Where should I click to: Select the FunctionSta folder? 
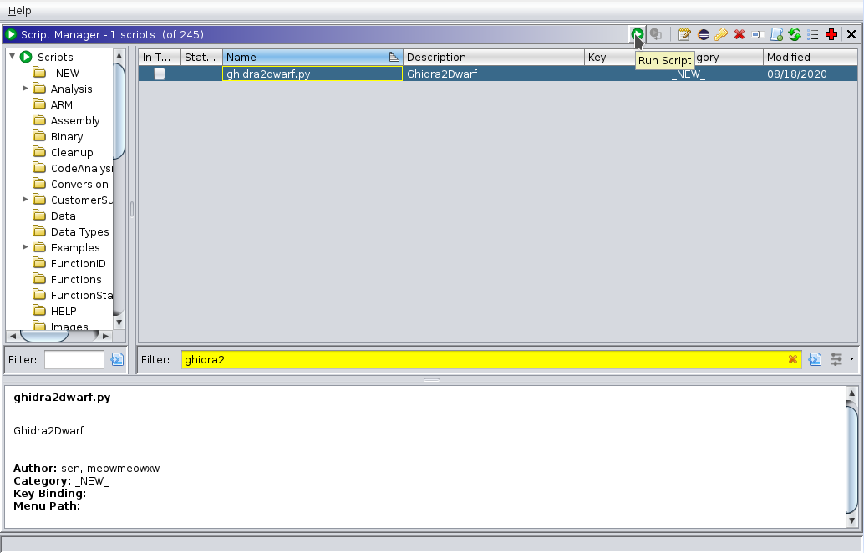(82, 296)
